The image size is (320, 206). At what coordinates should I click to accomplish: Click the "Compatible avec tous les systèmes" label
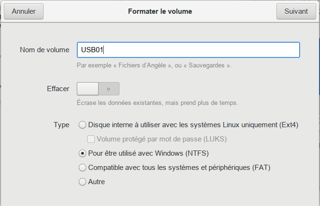tap(179, 168)
